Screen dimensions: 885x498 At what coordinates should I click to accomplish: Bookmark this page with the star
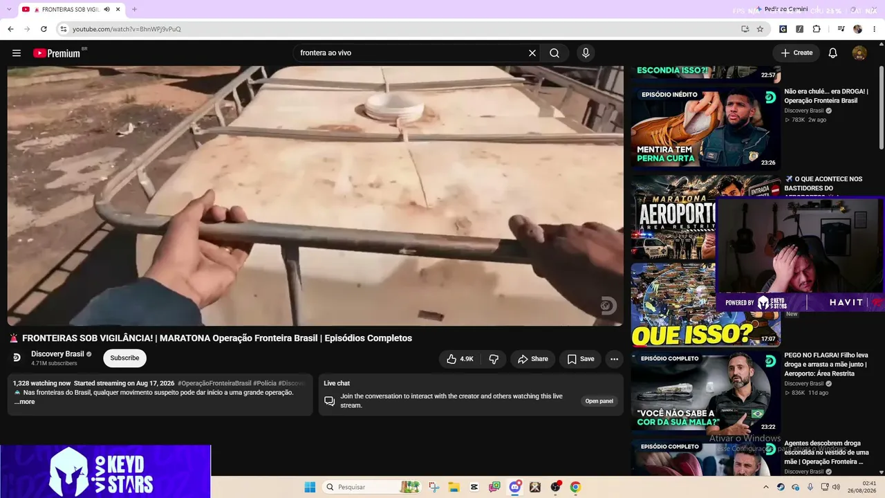click(760, 29)
